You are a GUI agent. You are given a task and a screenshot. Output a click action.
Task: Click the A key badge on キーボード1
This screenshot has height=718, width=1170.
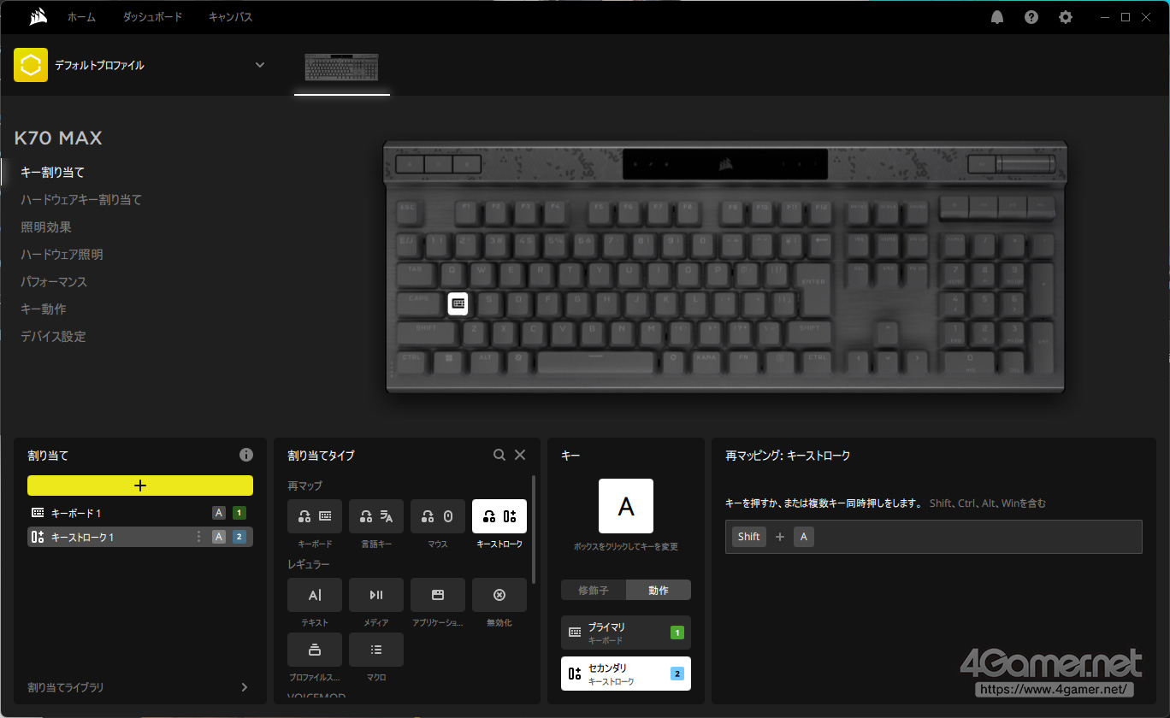click(219, 513)
